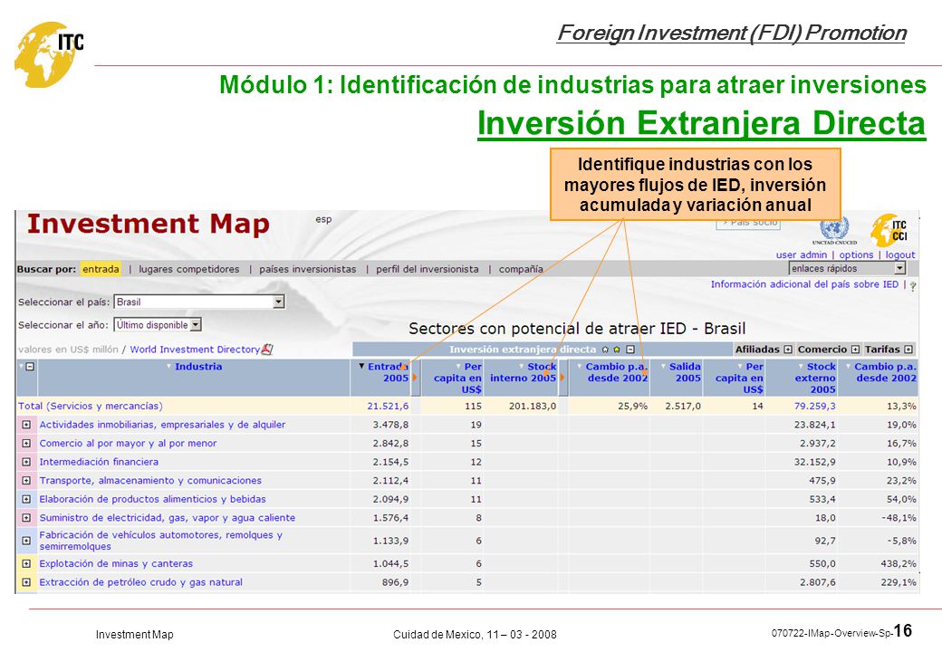
Task: Click the ITC CCI logo in page header
Action: [x=889, y=230]
